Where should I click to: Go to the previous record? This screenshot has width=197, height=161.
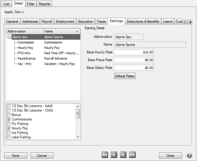pos(114,155)
